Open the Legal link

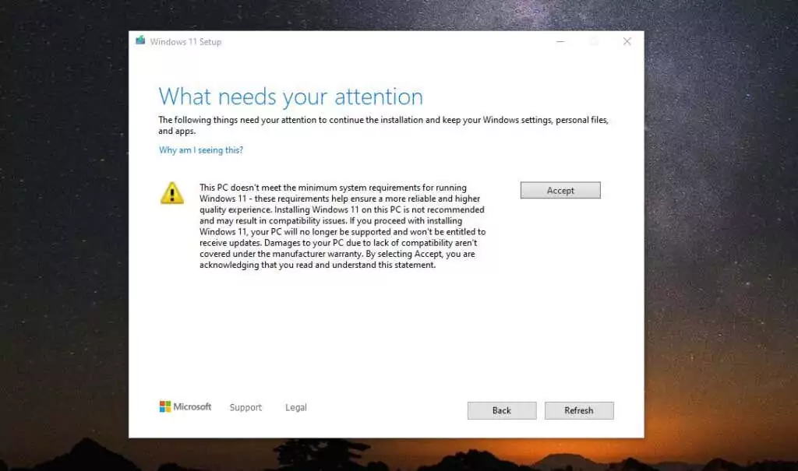point(295,407)
